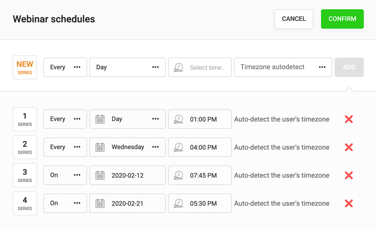Click the grey ADD button
Viewport: 376px width, 230px height.
(x=349, y=67)
